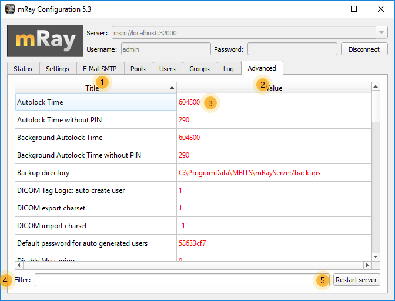Screen dimensions: 395x301
Task: Click Background Autolock Time without PIN value 290
Action: (184, 155)
